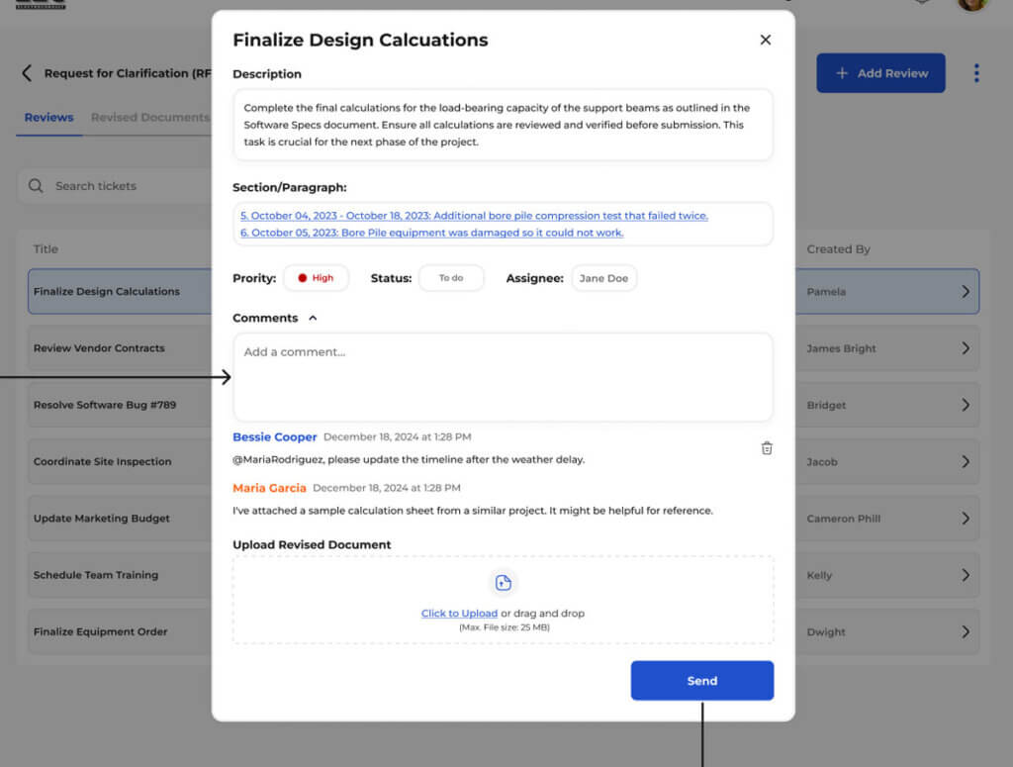Open Dwight's ticket row arrow

click(x=966, y=631)
